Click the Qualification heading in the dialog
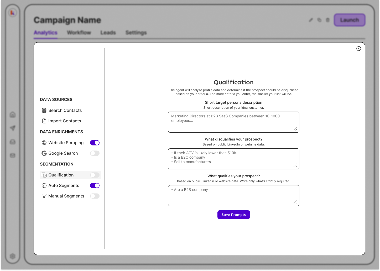 click(234, 82)
